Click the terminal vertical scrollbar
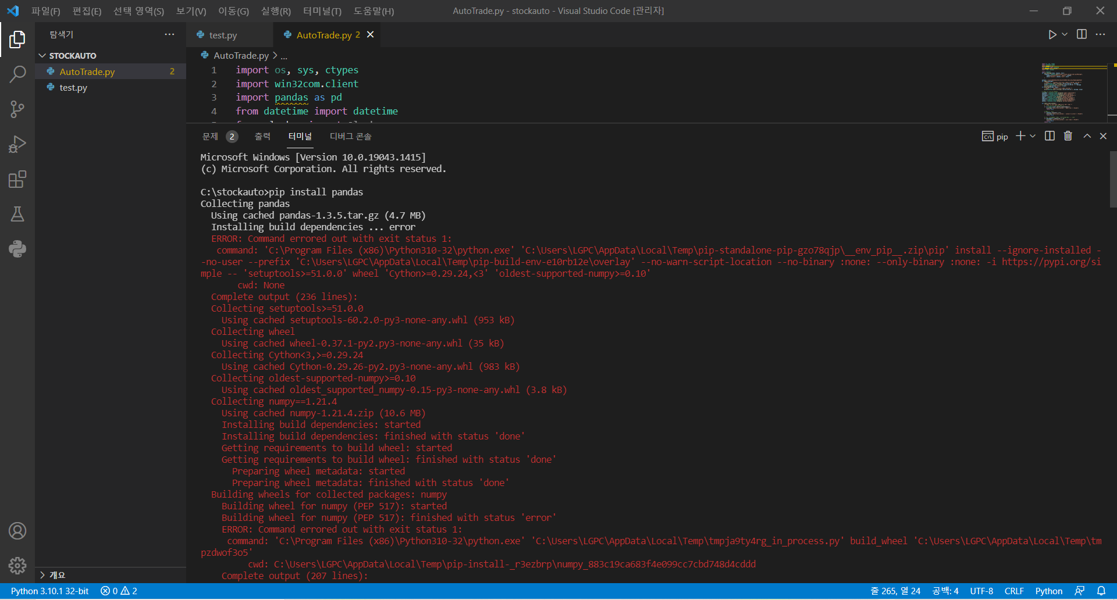Image resolution: width=1117 pixels, height=600 pixels. [1113, 179]
